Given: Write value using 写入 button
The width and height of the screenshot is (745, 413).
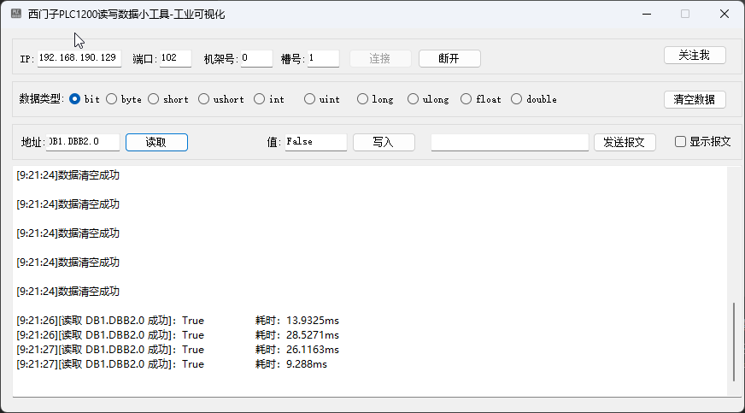Looking at the screenshot, I should (384, 142).
